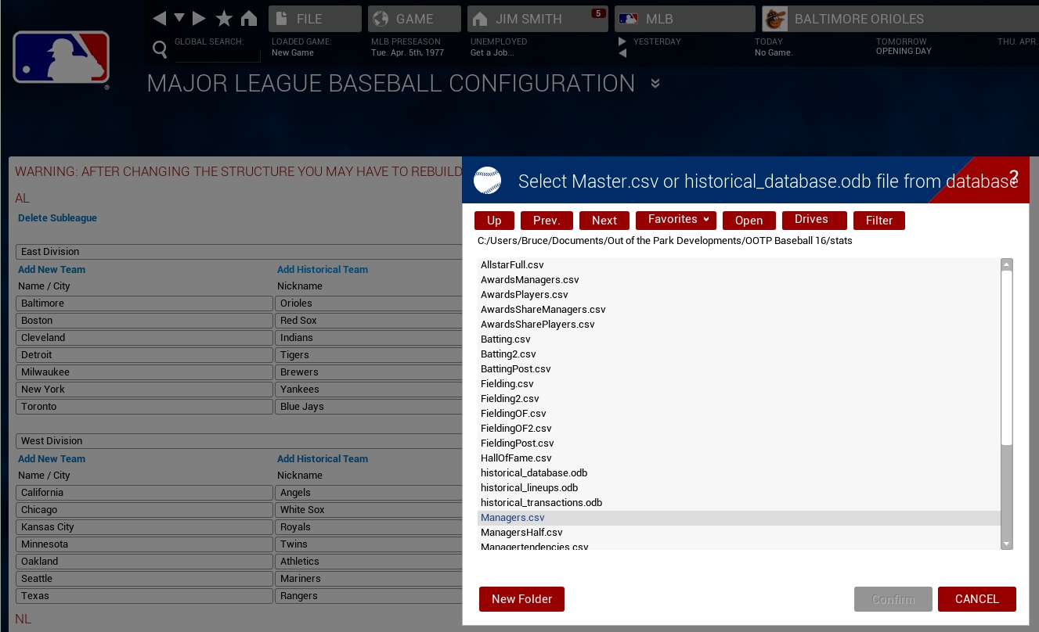Image resolution: width=1039 pixels, height=632 pixels.
Task: Click the Baltimore city name field
Action: pos(144,303)
